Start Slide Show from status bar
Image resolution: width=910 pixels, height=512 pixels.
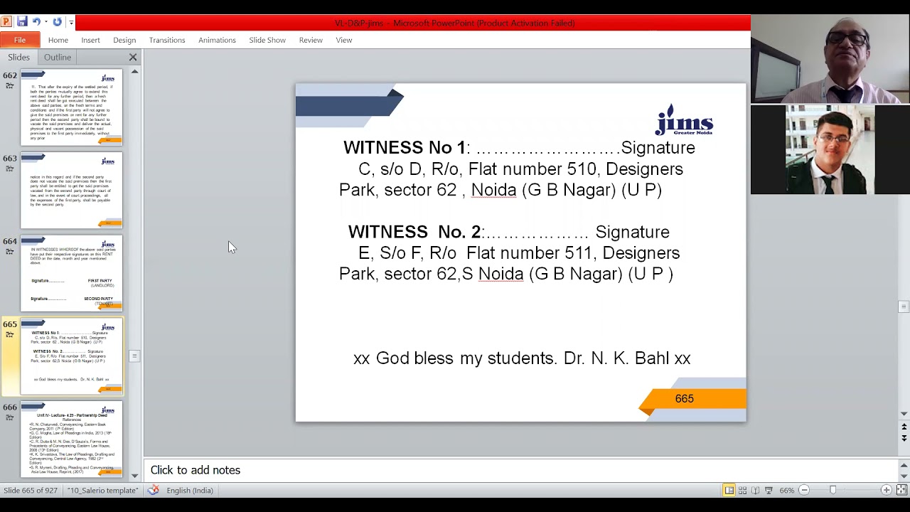(x=769, y=490)
